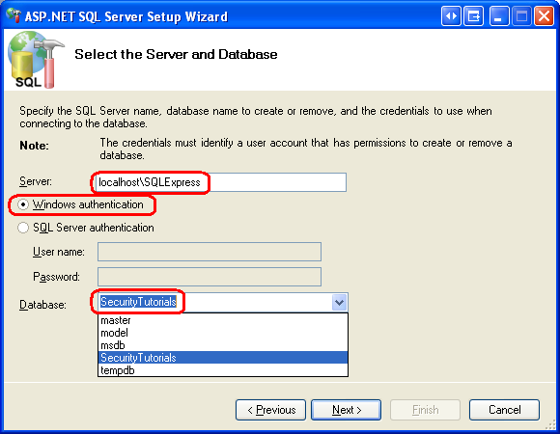Viewport: 560px width, 434px height.
Task: Click the Database combo box text
Action: (x=138, y=302)
